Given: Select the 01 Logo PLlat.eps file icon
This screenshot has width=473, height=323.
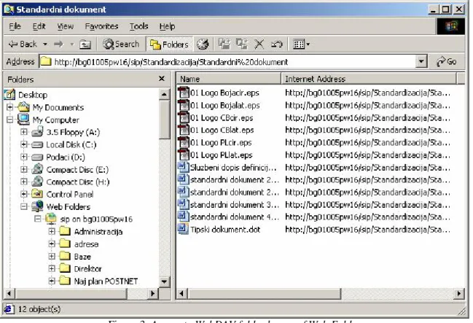Looking at the screenshot, I should pos(183,155).
